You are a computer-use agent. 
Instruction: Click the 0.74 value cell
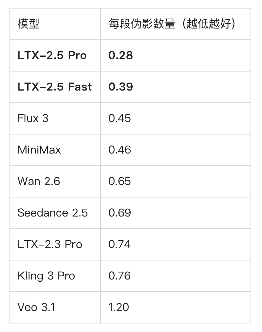176,244
